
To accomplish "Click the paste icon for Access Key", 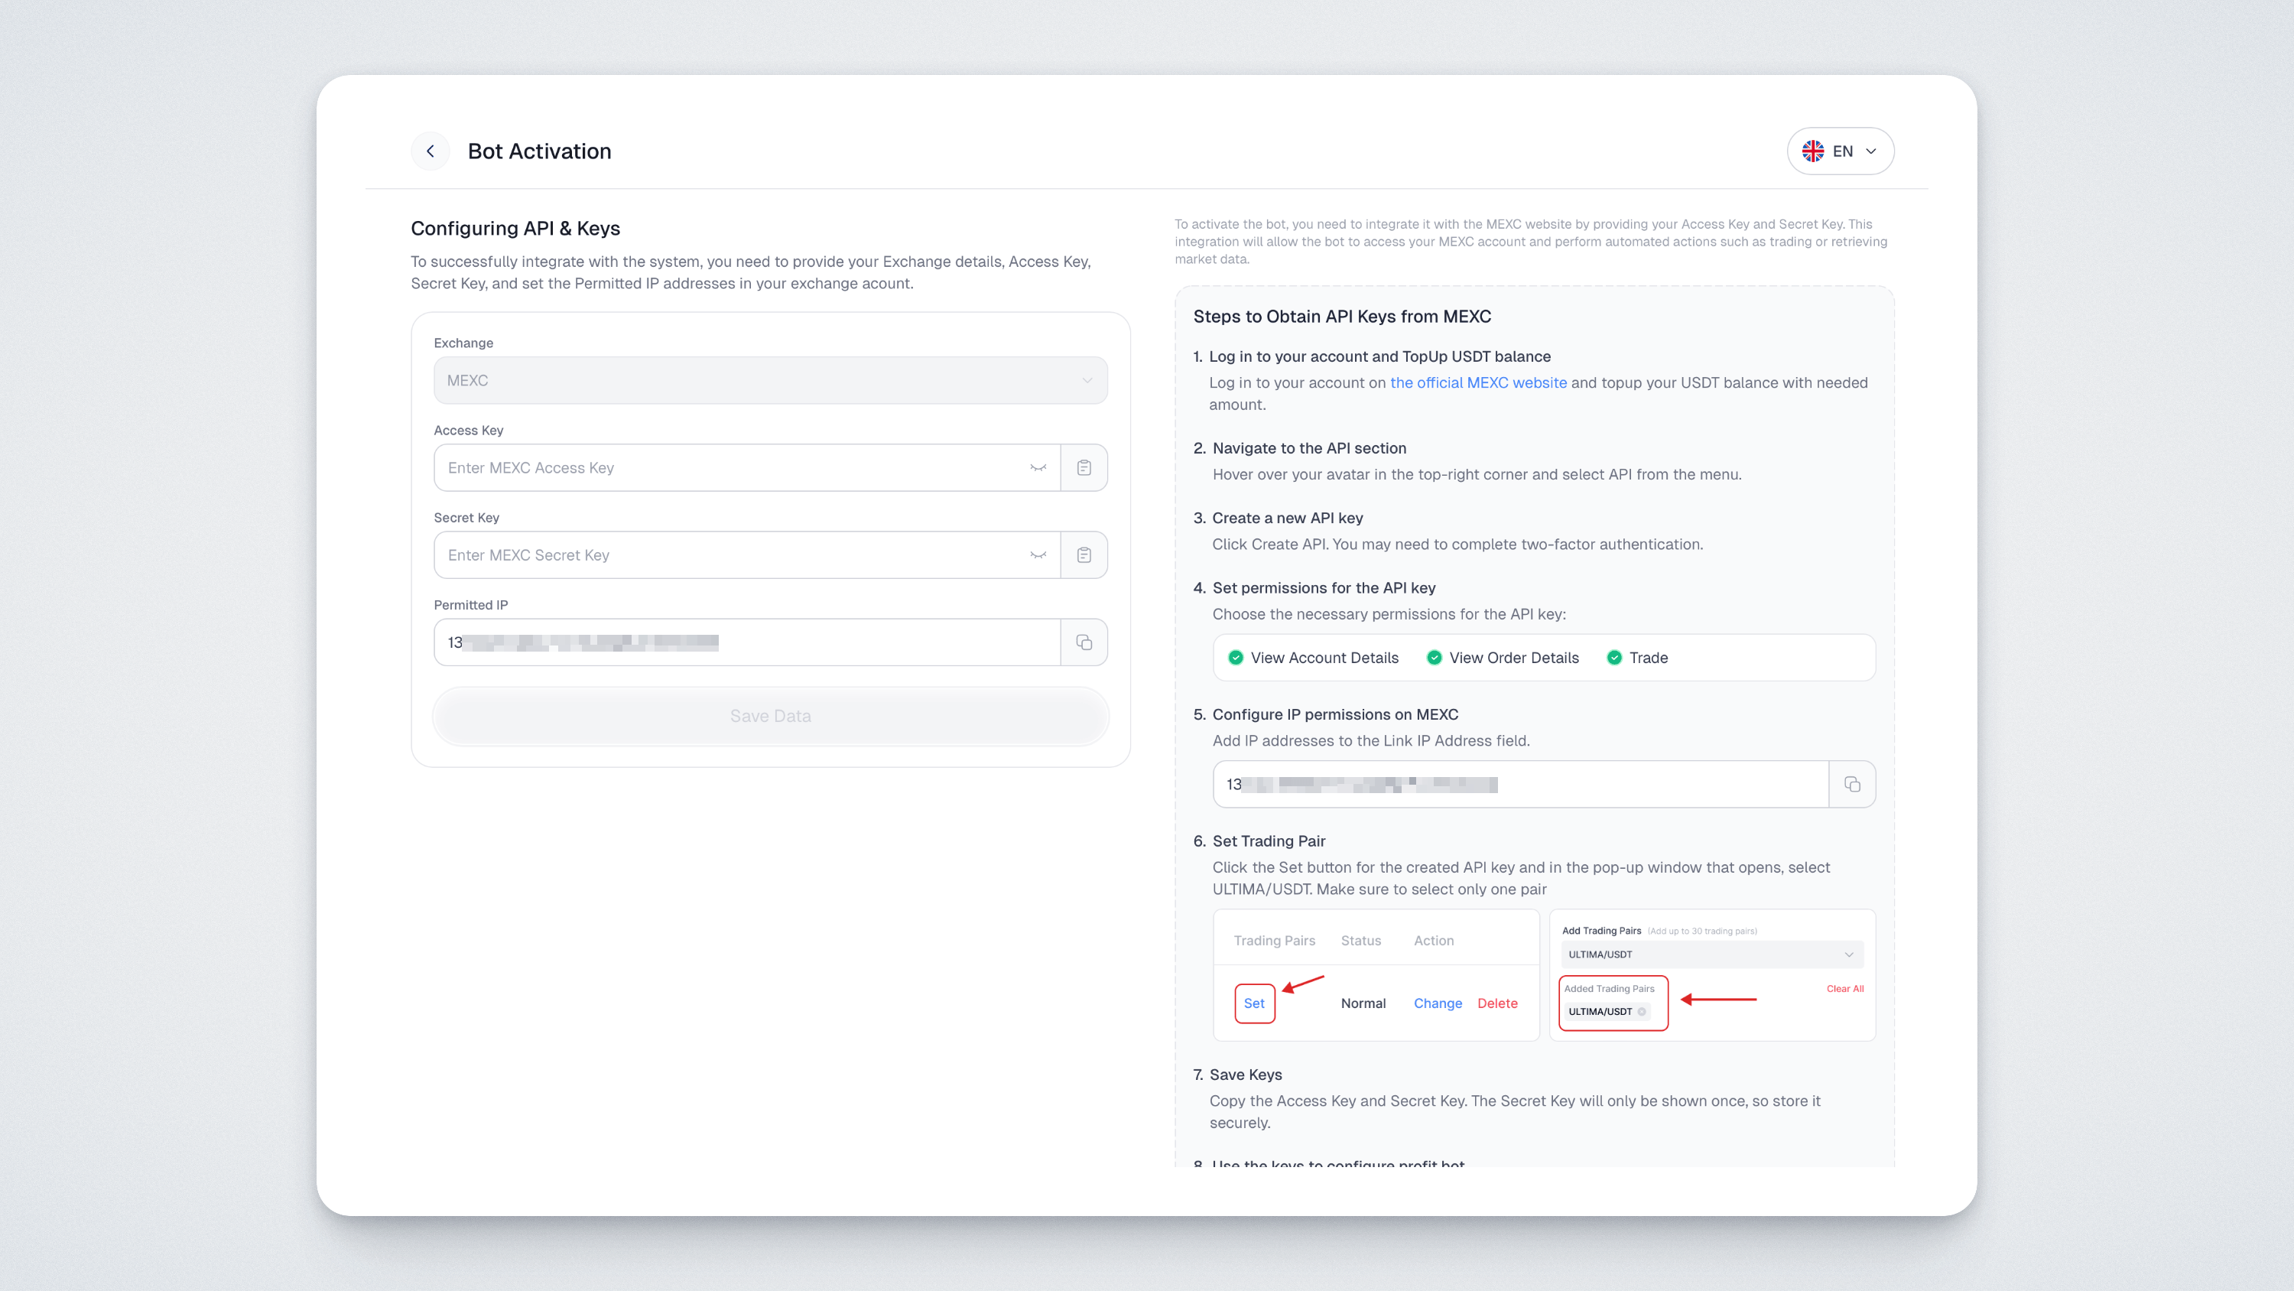I will click(x=1084, y=468).
